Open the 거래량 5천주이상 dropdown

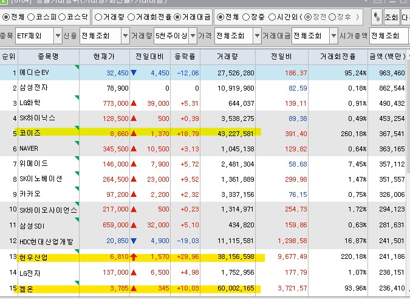[x=193, y=36]
